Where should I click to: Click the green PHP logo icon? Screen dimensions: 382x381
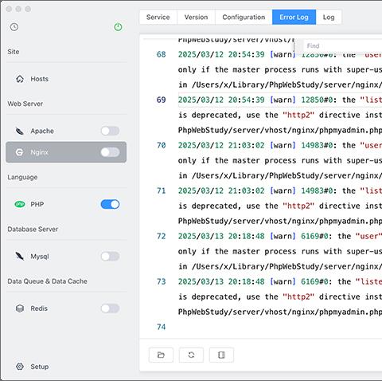coord(20,204)
